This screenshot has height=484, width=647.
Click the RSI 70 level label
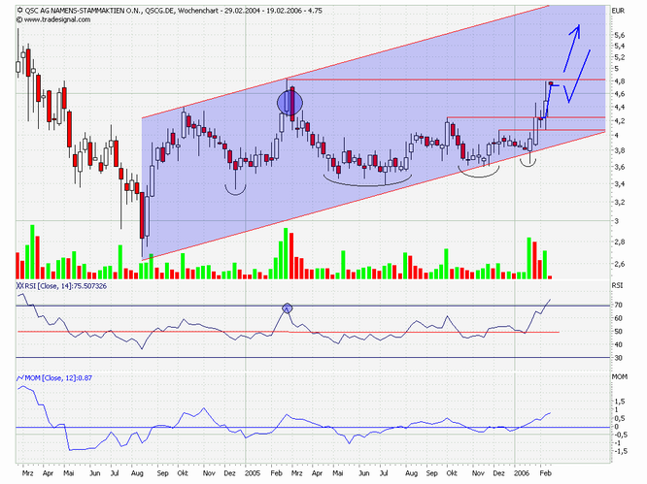(x=618, y=306)
